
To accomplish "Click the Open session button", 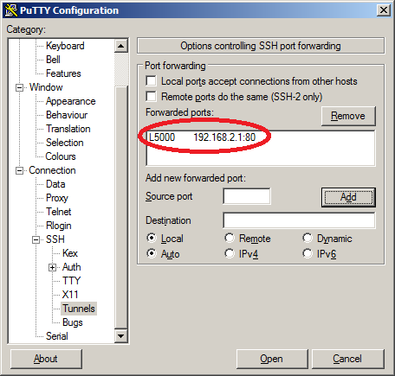I will (272, 359).
